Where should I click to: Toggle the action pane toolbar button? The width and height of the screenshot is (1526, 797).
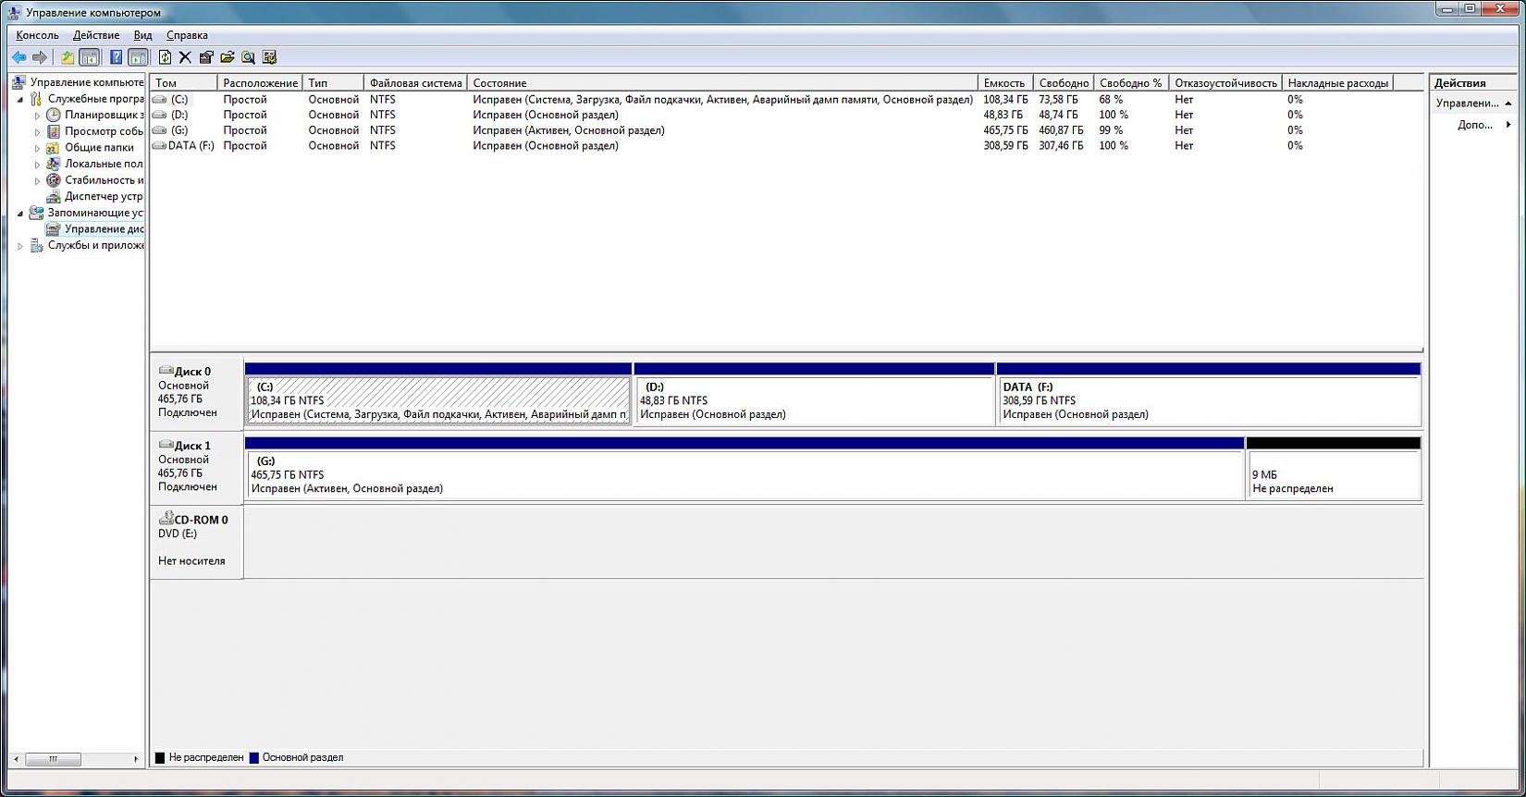point(138,57)
